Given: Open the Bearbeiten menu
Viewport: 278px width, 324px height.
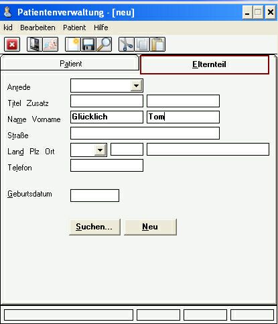Looking at the screenshot, I should pos(38,28).
